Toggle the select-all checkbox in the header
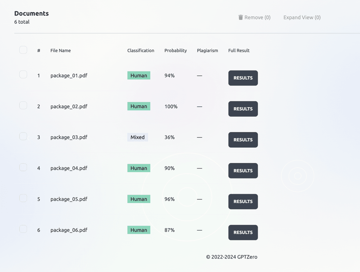Viewport: 360px width, 272px height. [23, 50]
